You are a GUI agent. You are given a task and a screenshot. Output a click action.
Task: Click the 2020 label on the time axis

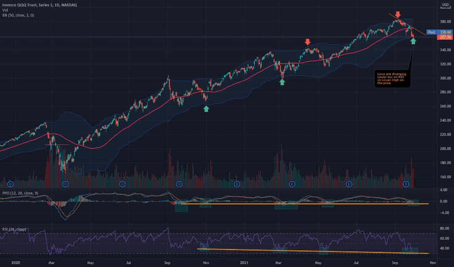pos(16,263)
